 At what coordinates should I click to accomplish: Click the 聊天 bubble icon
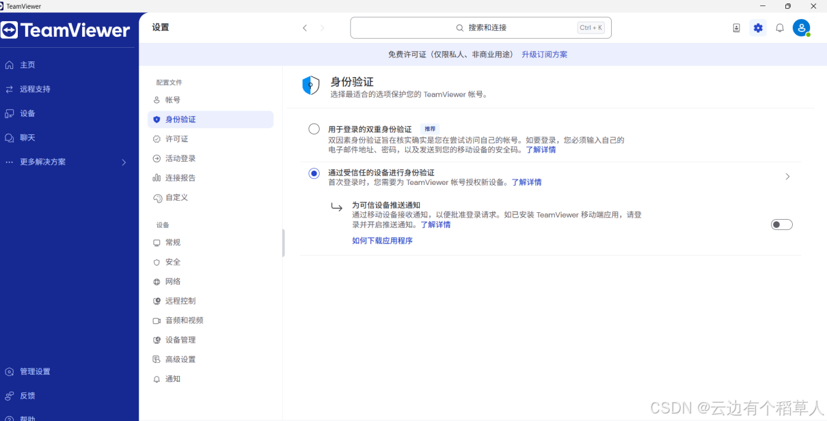click(x=10, y=137)
